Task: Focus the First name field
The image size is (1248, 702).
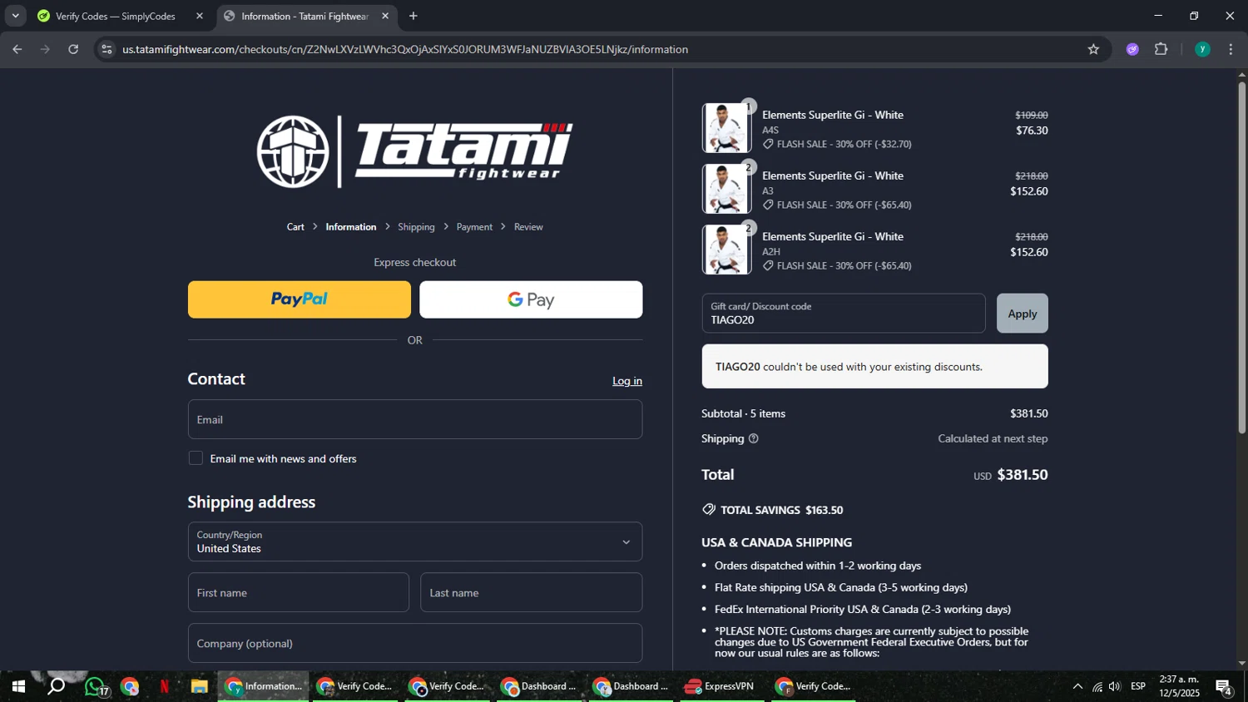Action: point(299,592)
